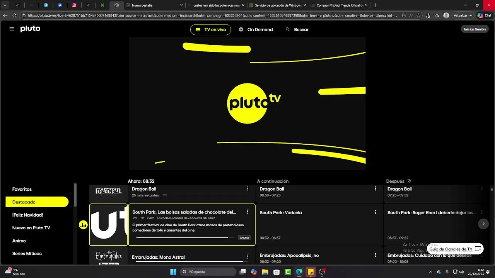495x278 pixels.
Task: Go back with browser back arrow
Action: click(5, 15)
